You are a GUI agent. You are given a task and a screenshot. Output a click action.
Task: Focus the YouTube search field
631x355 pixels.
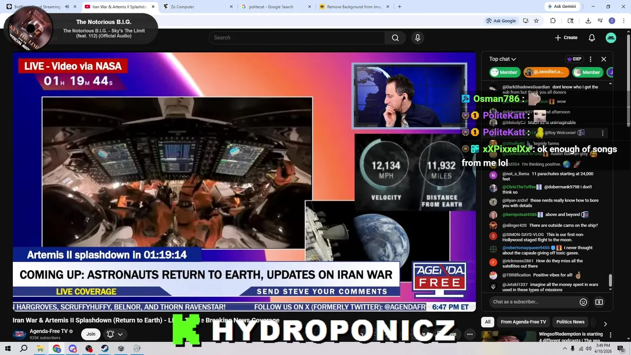[297, 37]
